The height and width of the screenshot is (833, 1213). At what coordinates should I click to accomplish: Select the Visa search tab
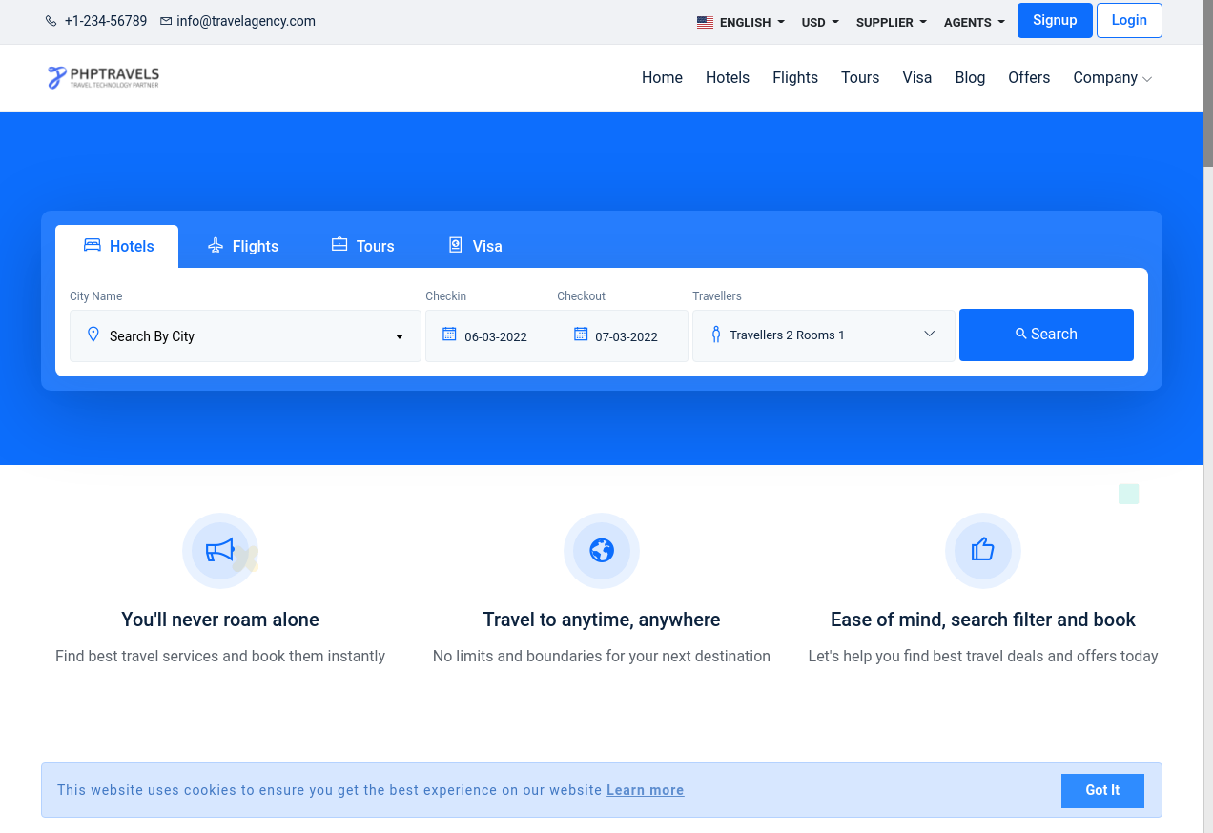[475, 246]
